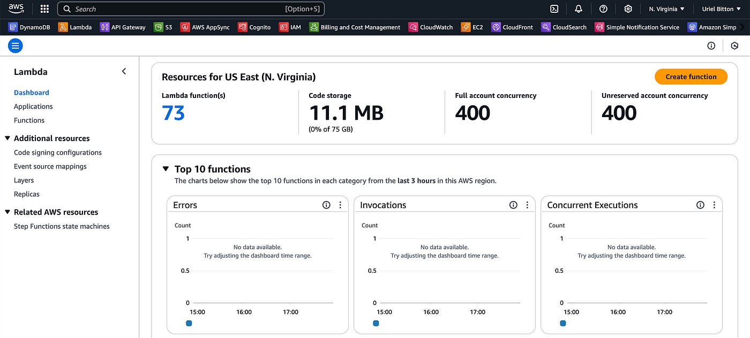750x338 pixels.
Task: Open the help question mark icon
Action: coord(603,9)
